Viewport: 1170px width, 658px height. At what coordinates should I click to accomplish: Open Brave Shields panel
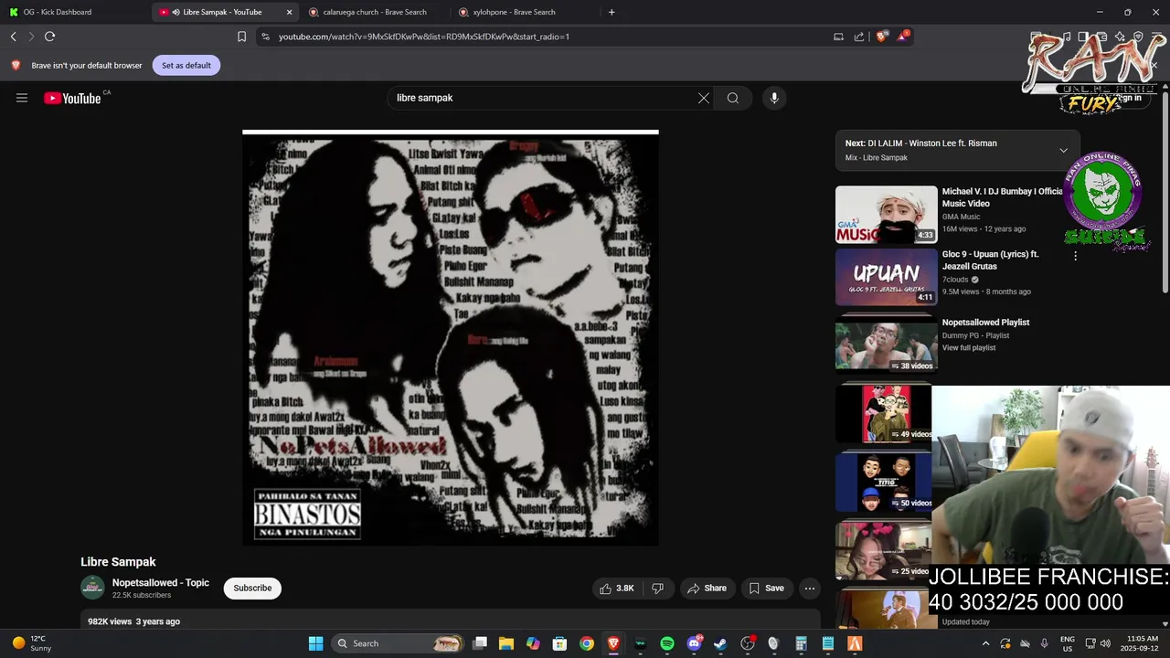[881, 37]
